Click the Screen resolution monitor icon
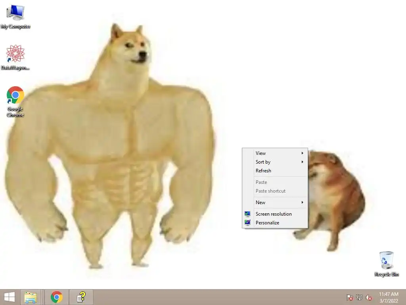Image resolution: width=406 pixels, height=305 pixels. [x=247, y=214]
